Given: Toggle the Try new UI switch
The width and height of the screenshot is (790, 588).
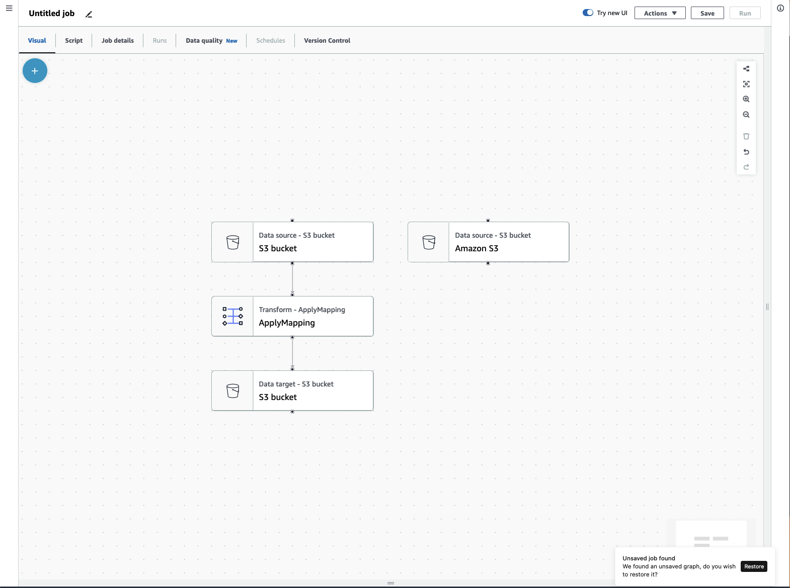Looking at the screenshot, I should click(588, 13).
